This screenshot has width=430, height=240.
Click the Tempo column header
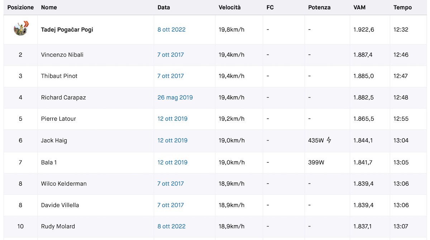point(402,7)
